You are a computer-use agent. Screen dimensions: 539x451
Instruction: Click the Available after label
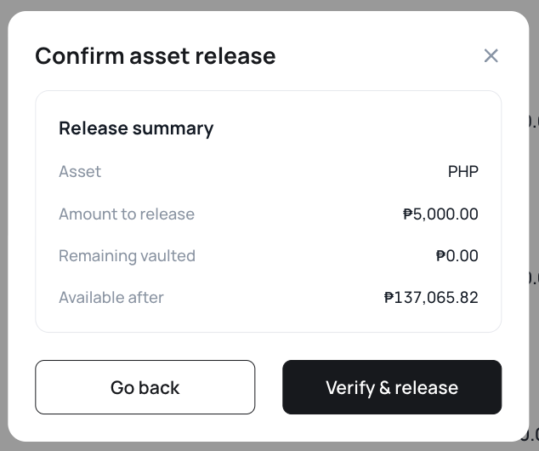click(111, 298)
